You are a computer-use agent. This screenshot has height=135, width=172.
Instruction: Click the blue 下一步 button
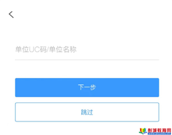click(87, 87)
